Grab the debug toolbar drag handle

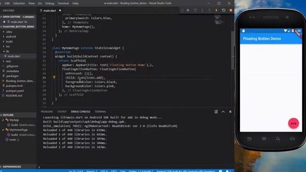[x=182, y=10]
